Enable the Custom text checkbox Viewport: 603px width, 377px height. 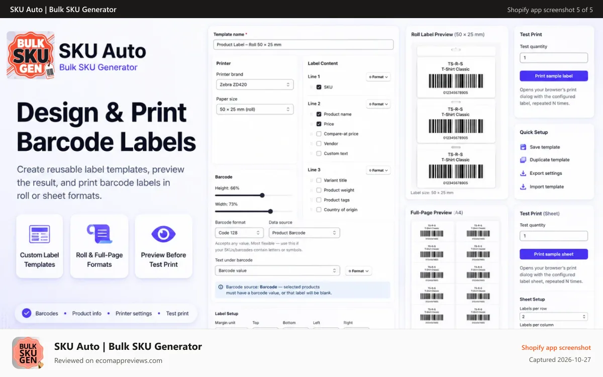(x=319, y=153)
